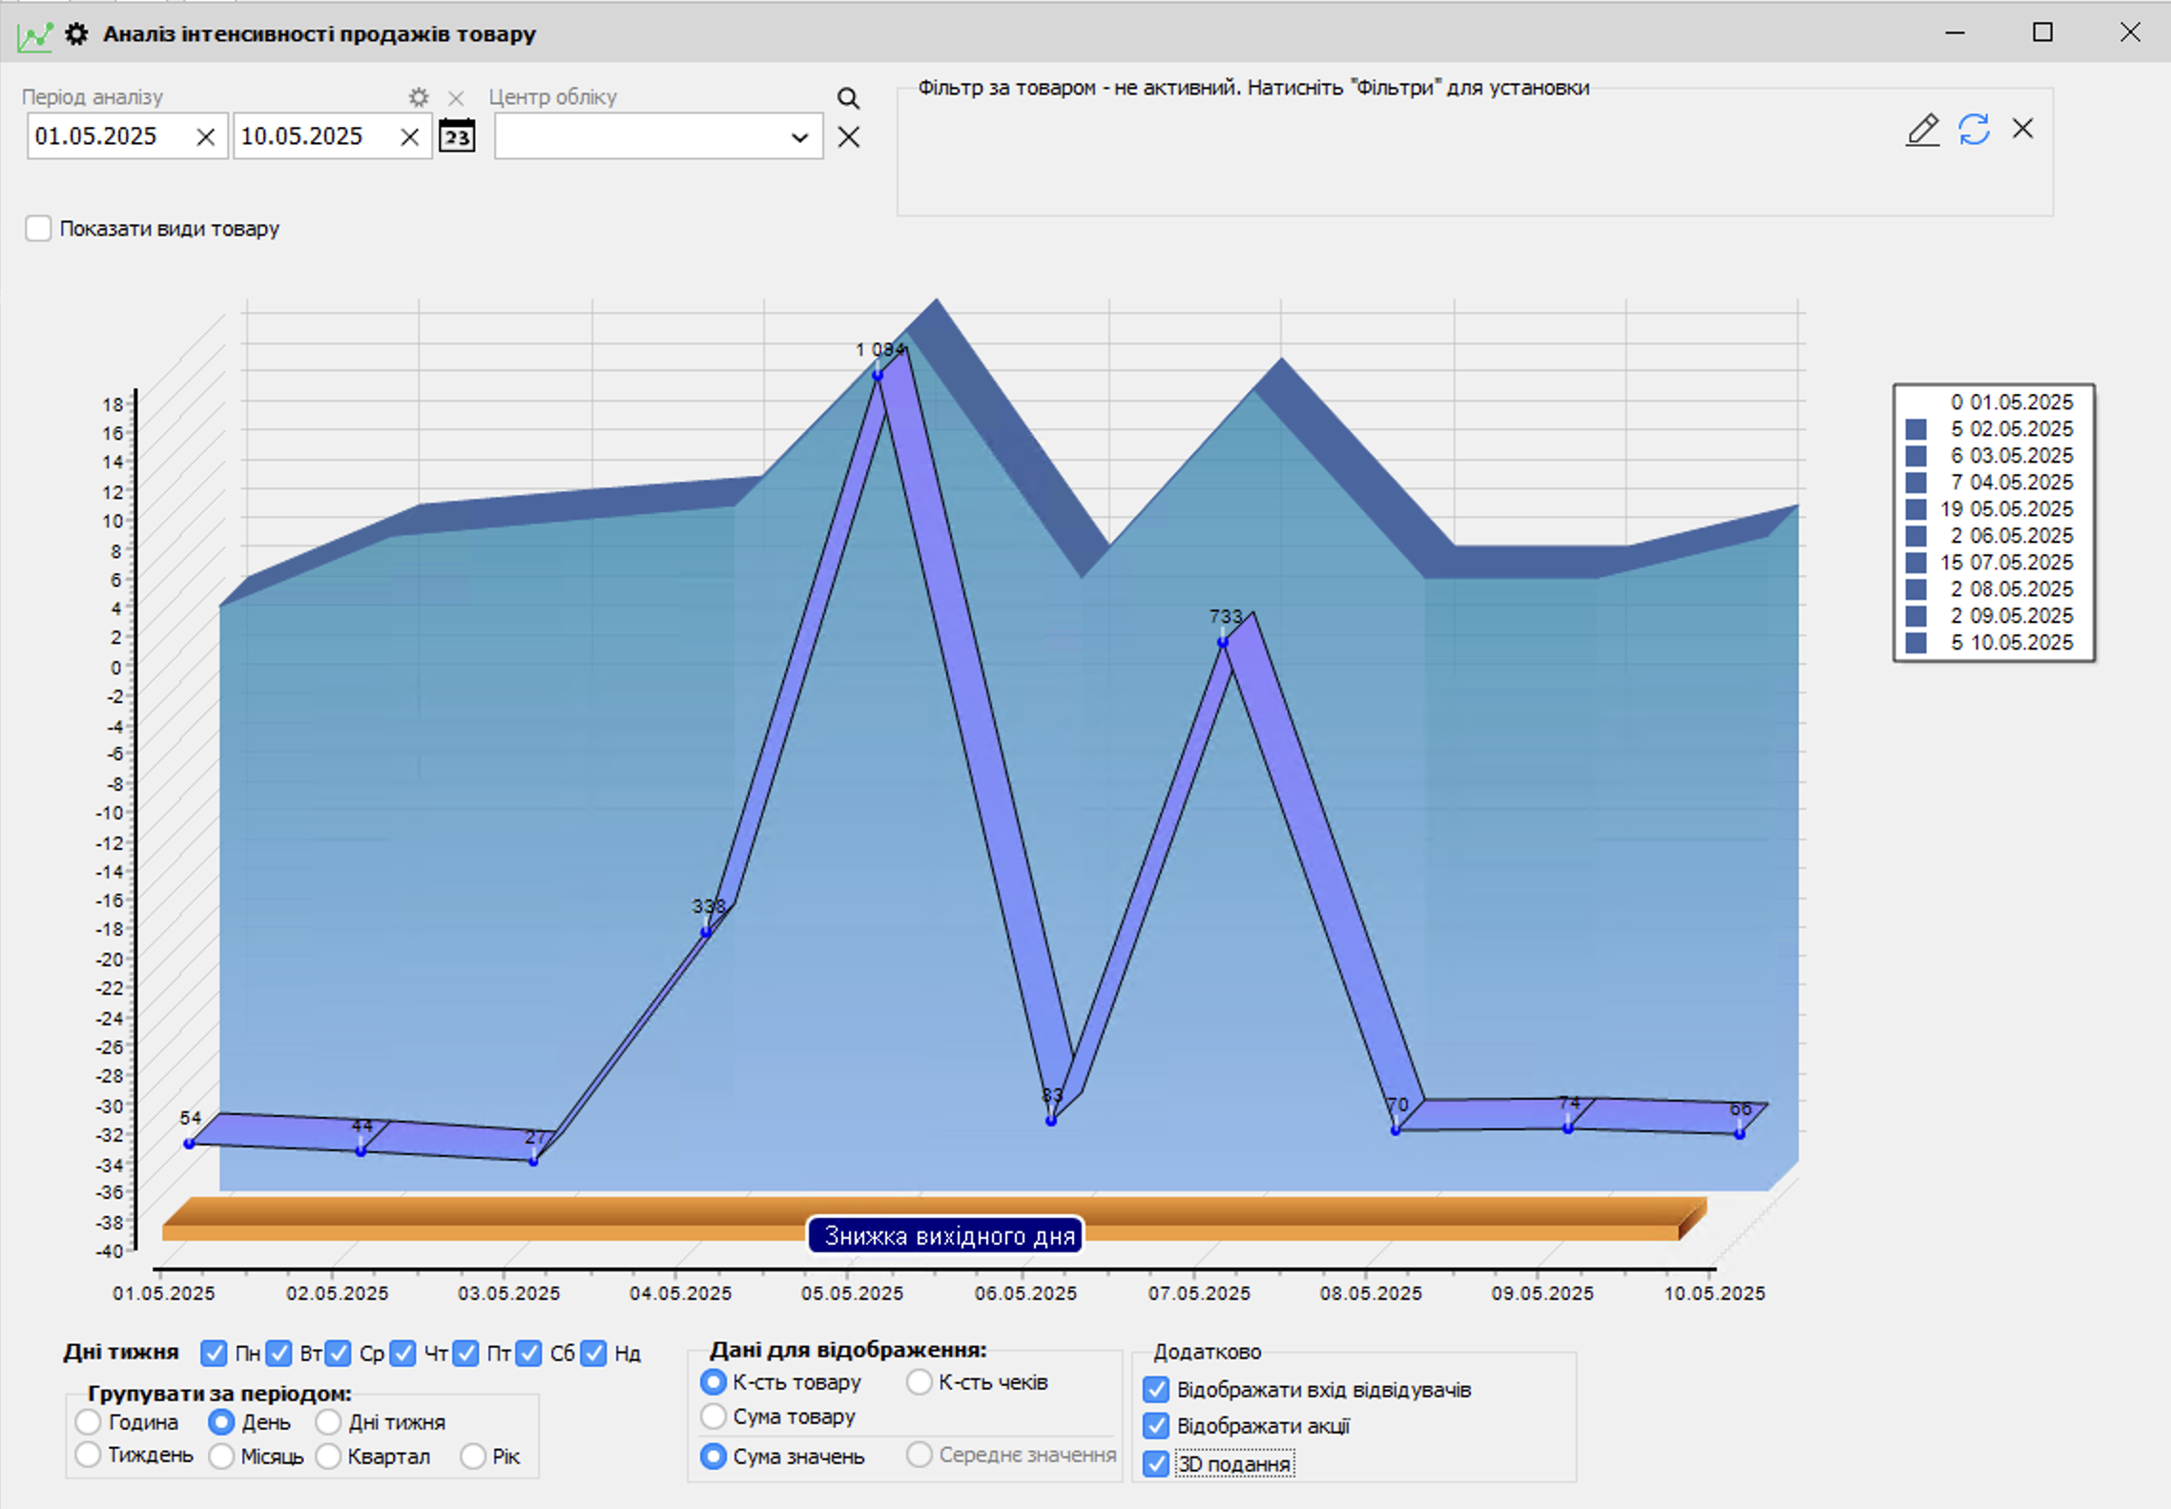Enable Показати види товару checkbox
Viewport: 2171px width, 1509px height.
pos(38,229)
